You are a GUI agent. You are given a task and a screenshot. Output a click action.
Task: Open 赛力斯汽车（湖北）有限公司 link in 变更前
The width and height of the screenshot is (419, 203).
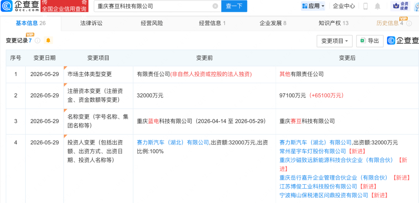click(x=173, y=142)
